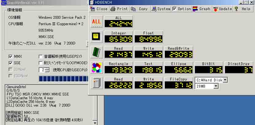
Task: Click the "L1DataCache 16 kbyte, 4 way" line
Action: point(30,98)
